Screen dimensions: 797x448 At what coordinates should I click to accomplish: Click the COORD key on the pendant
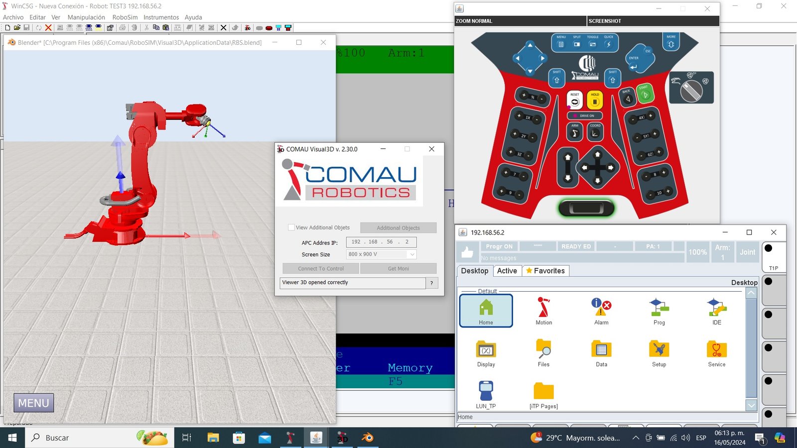[595, 132]
